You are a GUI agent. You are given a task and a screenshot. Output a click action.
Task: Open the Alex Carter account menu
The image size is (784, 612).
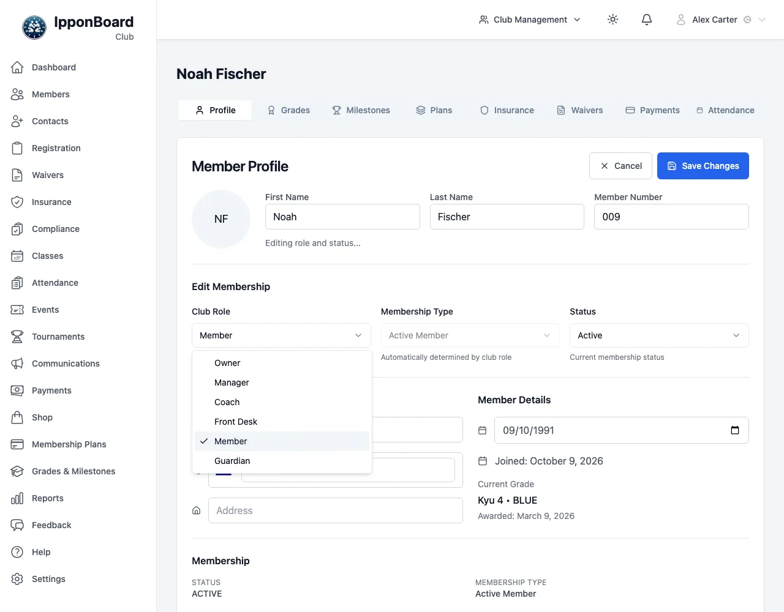tap(721, 20)
